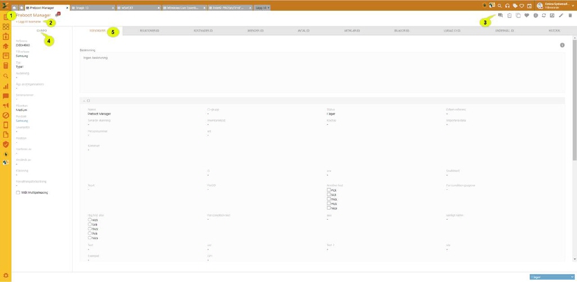Enable the Tillåt Multipelleasing checkbox

pyautogui.click(x=18, y=192)
